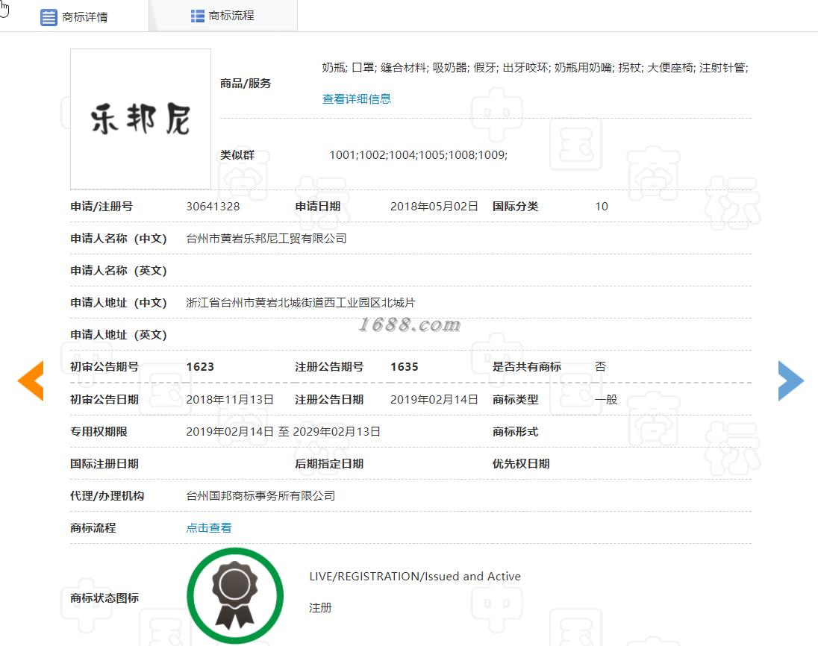818x646 pixels.
Task: Open the 查看详细信息 link
Action: tap(356, 99)
